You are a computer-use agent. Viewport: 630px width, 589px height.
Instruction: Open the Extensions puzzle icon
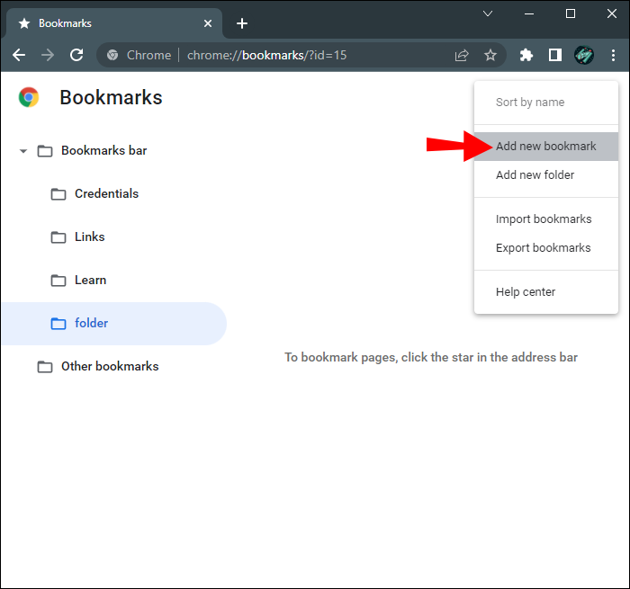(526, 55)
